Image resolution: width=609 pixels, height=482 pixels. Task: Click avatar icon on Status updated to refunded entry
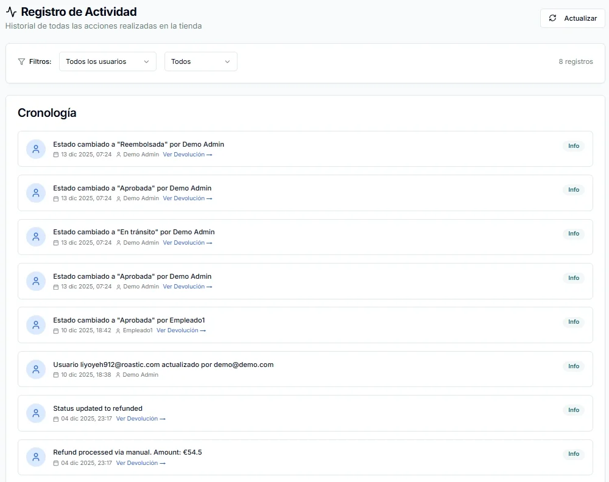point(36,413)
